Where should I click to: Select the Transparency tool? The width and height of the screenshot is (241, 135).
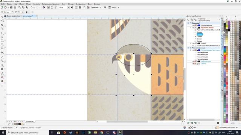pyautogui.click(x=2, y=69)
